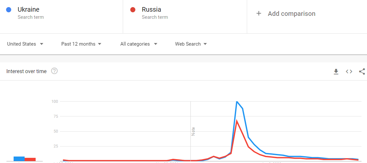Image resolution: width=367 pixels, height=163 pixels.
Task: Open the Interest over time help icon
Action: click(x=54, y=71)
